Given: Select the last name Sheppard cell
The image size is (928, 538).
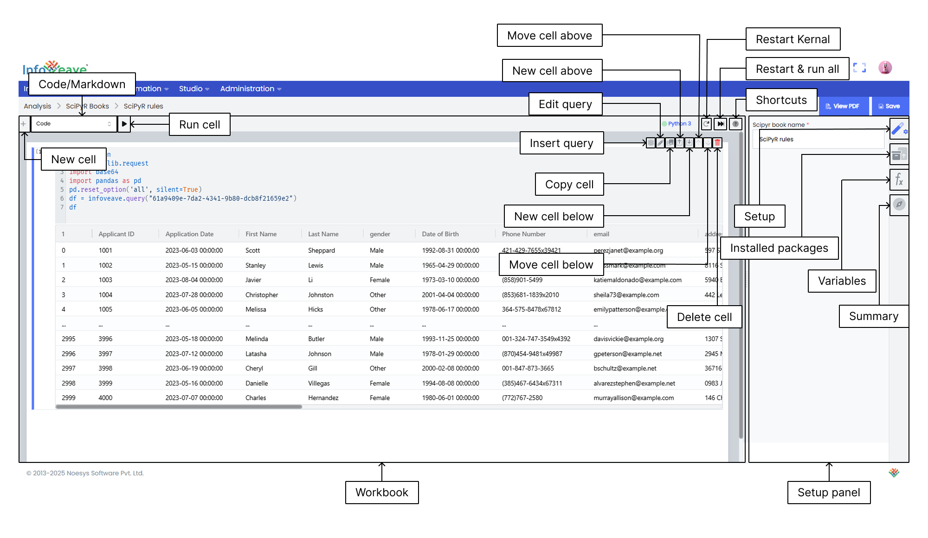Looking at the screenshot, I should (x=322, y=250).
